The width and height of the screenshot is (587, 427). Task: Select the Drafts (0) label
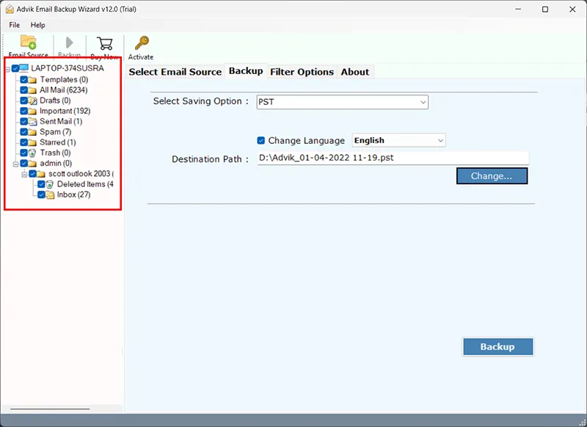pyautogui.click(x=55, y=101)
